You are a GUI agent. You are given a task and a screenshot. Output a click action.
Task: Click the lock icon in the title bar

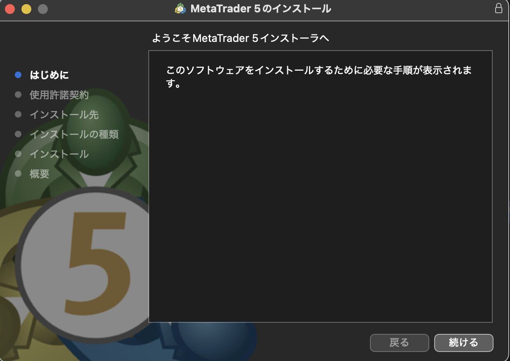coord(498,8)
